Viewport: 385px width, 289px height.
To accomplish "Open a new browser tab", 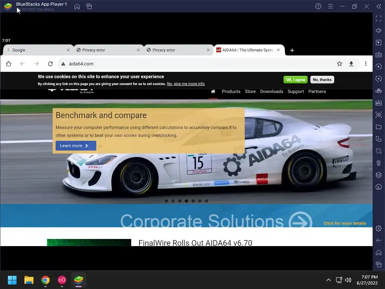I will (x=292, y=50).
